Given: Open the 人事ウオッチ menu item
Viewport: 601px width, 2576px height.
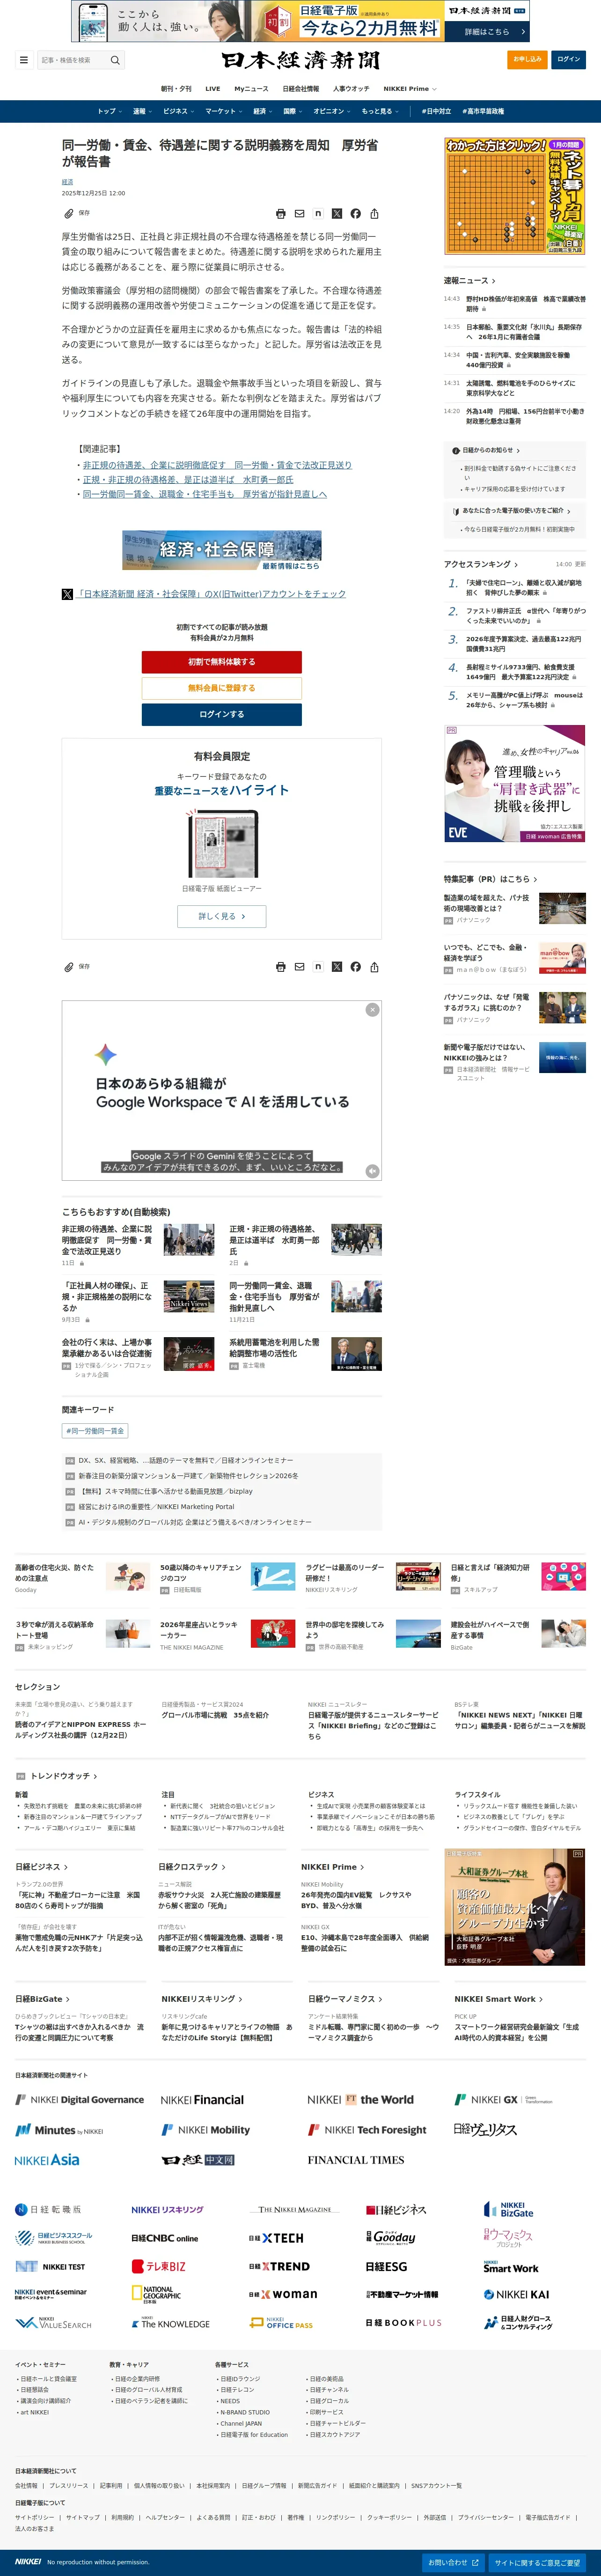Looking at the screenshot, I should pos(351,89).
